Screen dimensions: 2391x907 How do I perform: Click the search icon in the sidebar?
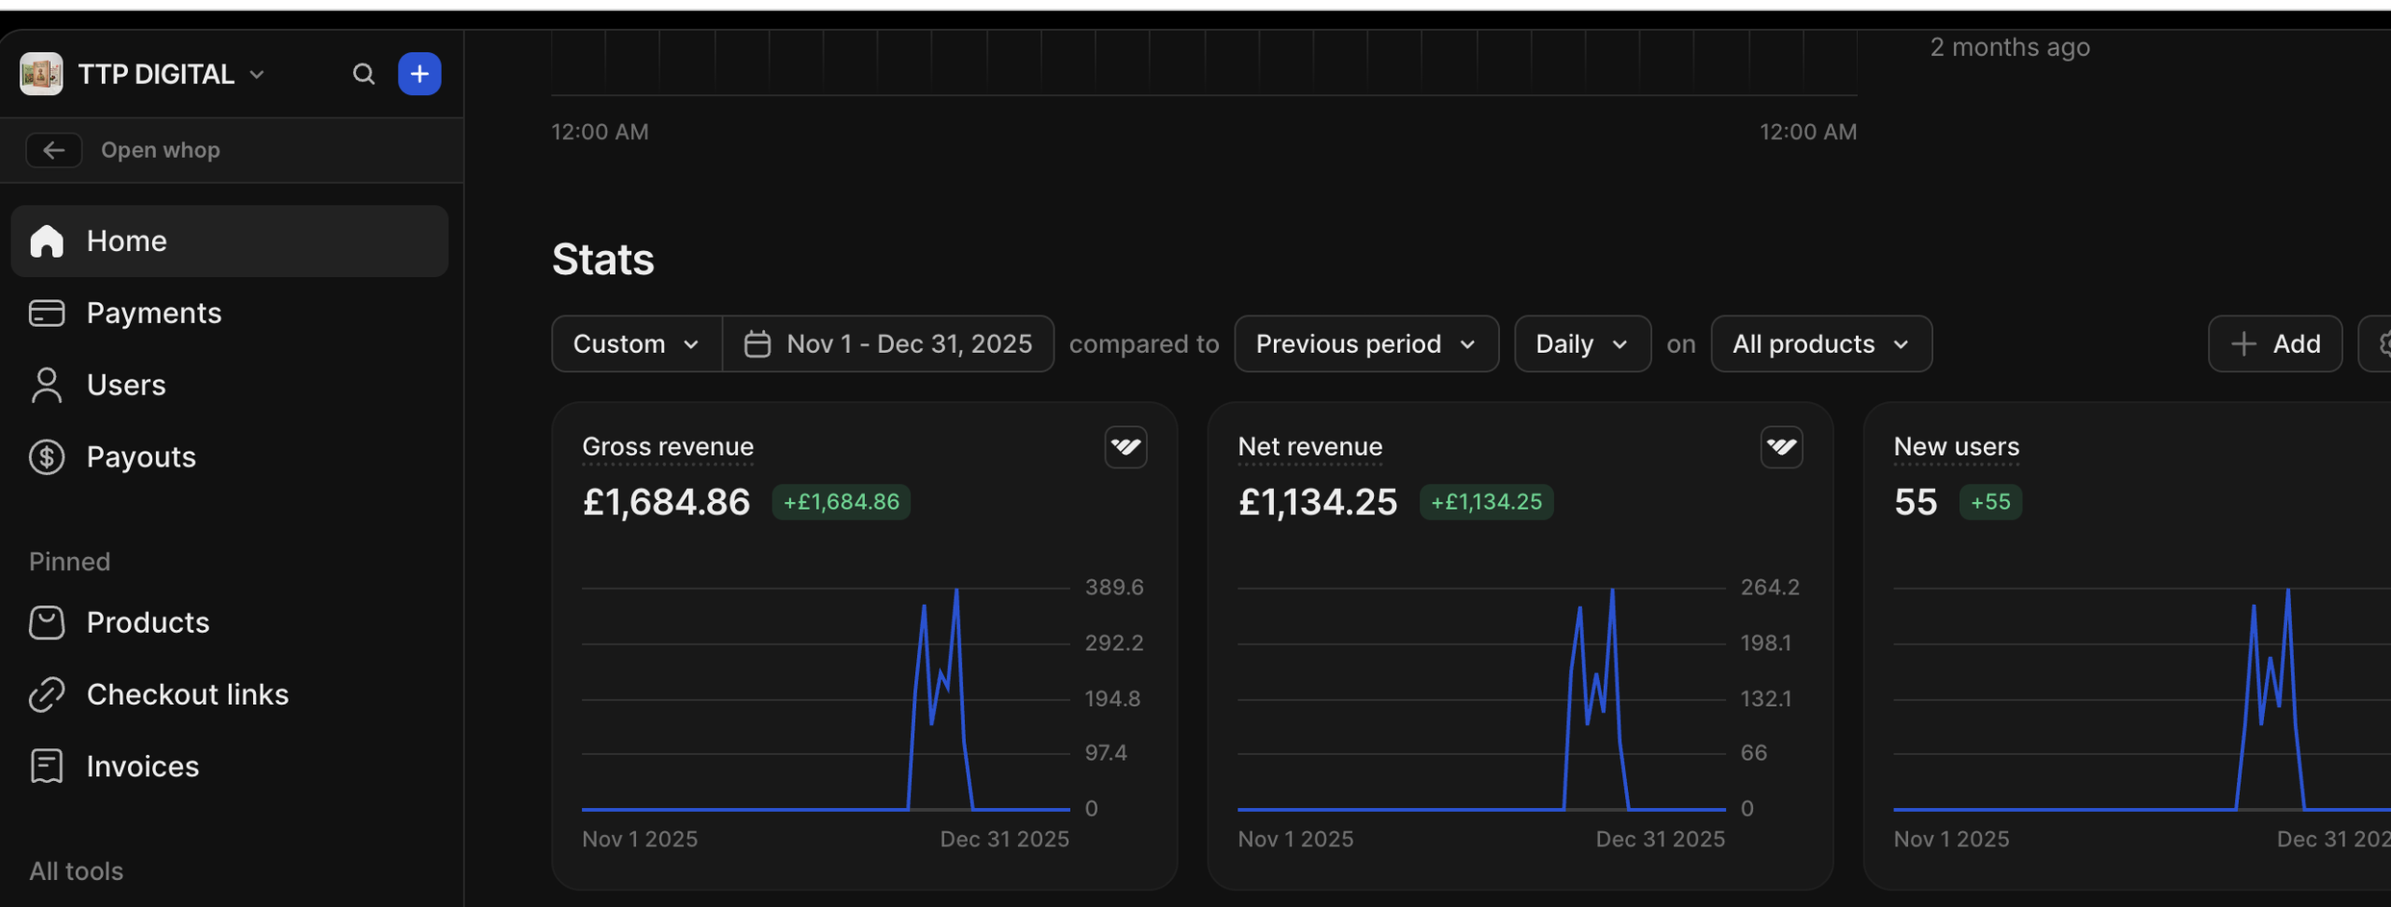364,74
